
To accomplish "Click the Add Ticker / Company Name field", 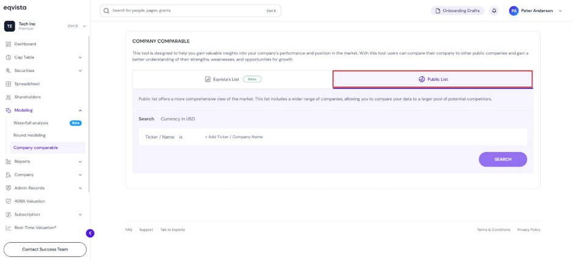I will tap(234, 137).
